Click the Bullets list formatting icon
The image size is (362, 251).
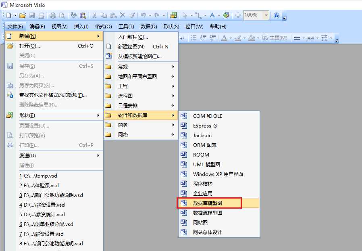[x=194, y=38]
